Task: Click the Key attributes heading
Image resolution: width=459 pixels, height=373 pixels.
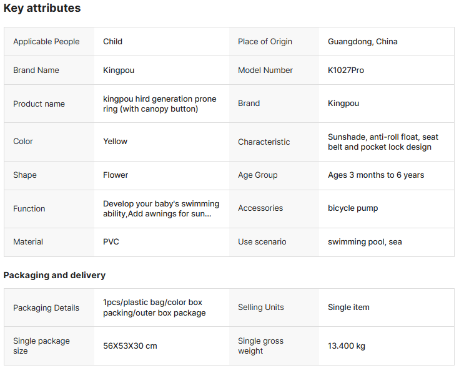Action: pyautogui.click(x=42, y=9)
